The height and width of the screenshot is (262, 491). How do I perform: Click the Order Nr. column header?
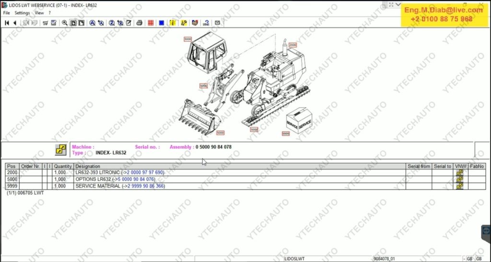pyautogui.click(x=31, y=166)
